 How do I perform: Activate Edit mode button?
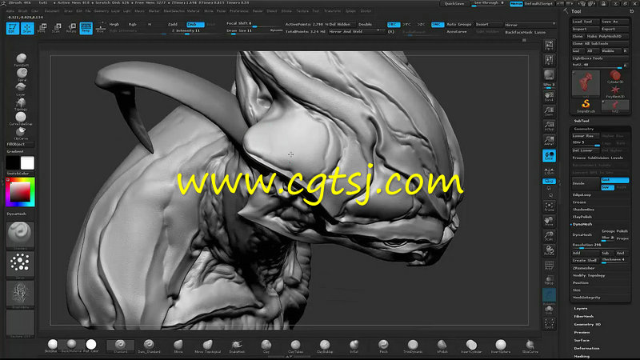click(x=13, y=28)
